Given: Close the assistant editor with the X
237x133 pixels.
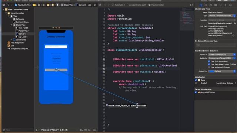Looking at the screenshot, I should point(100,5).
